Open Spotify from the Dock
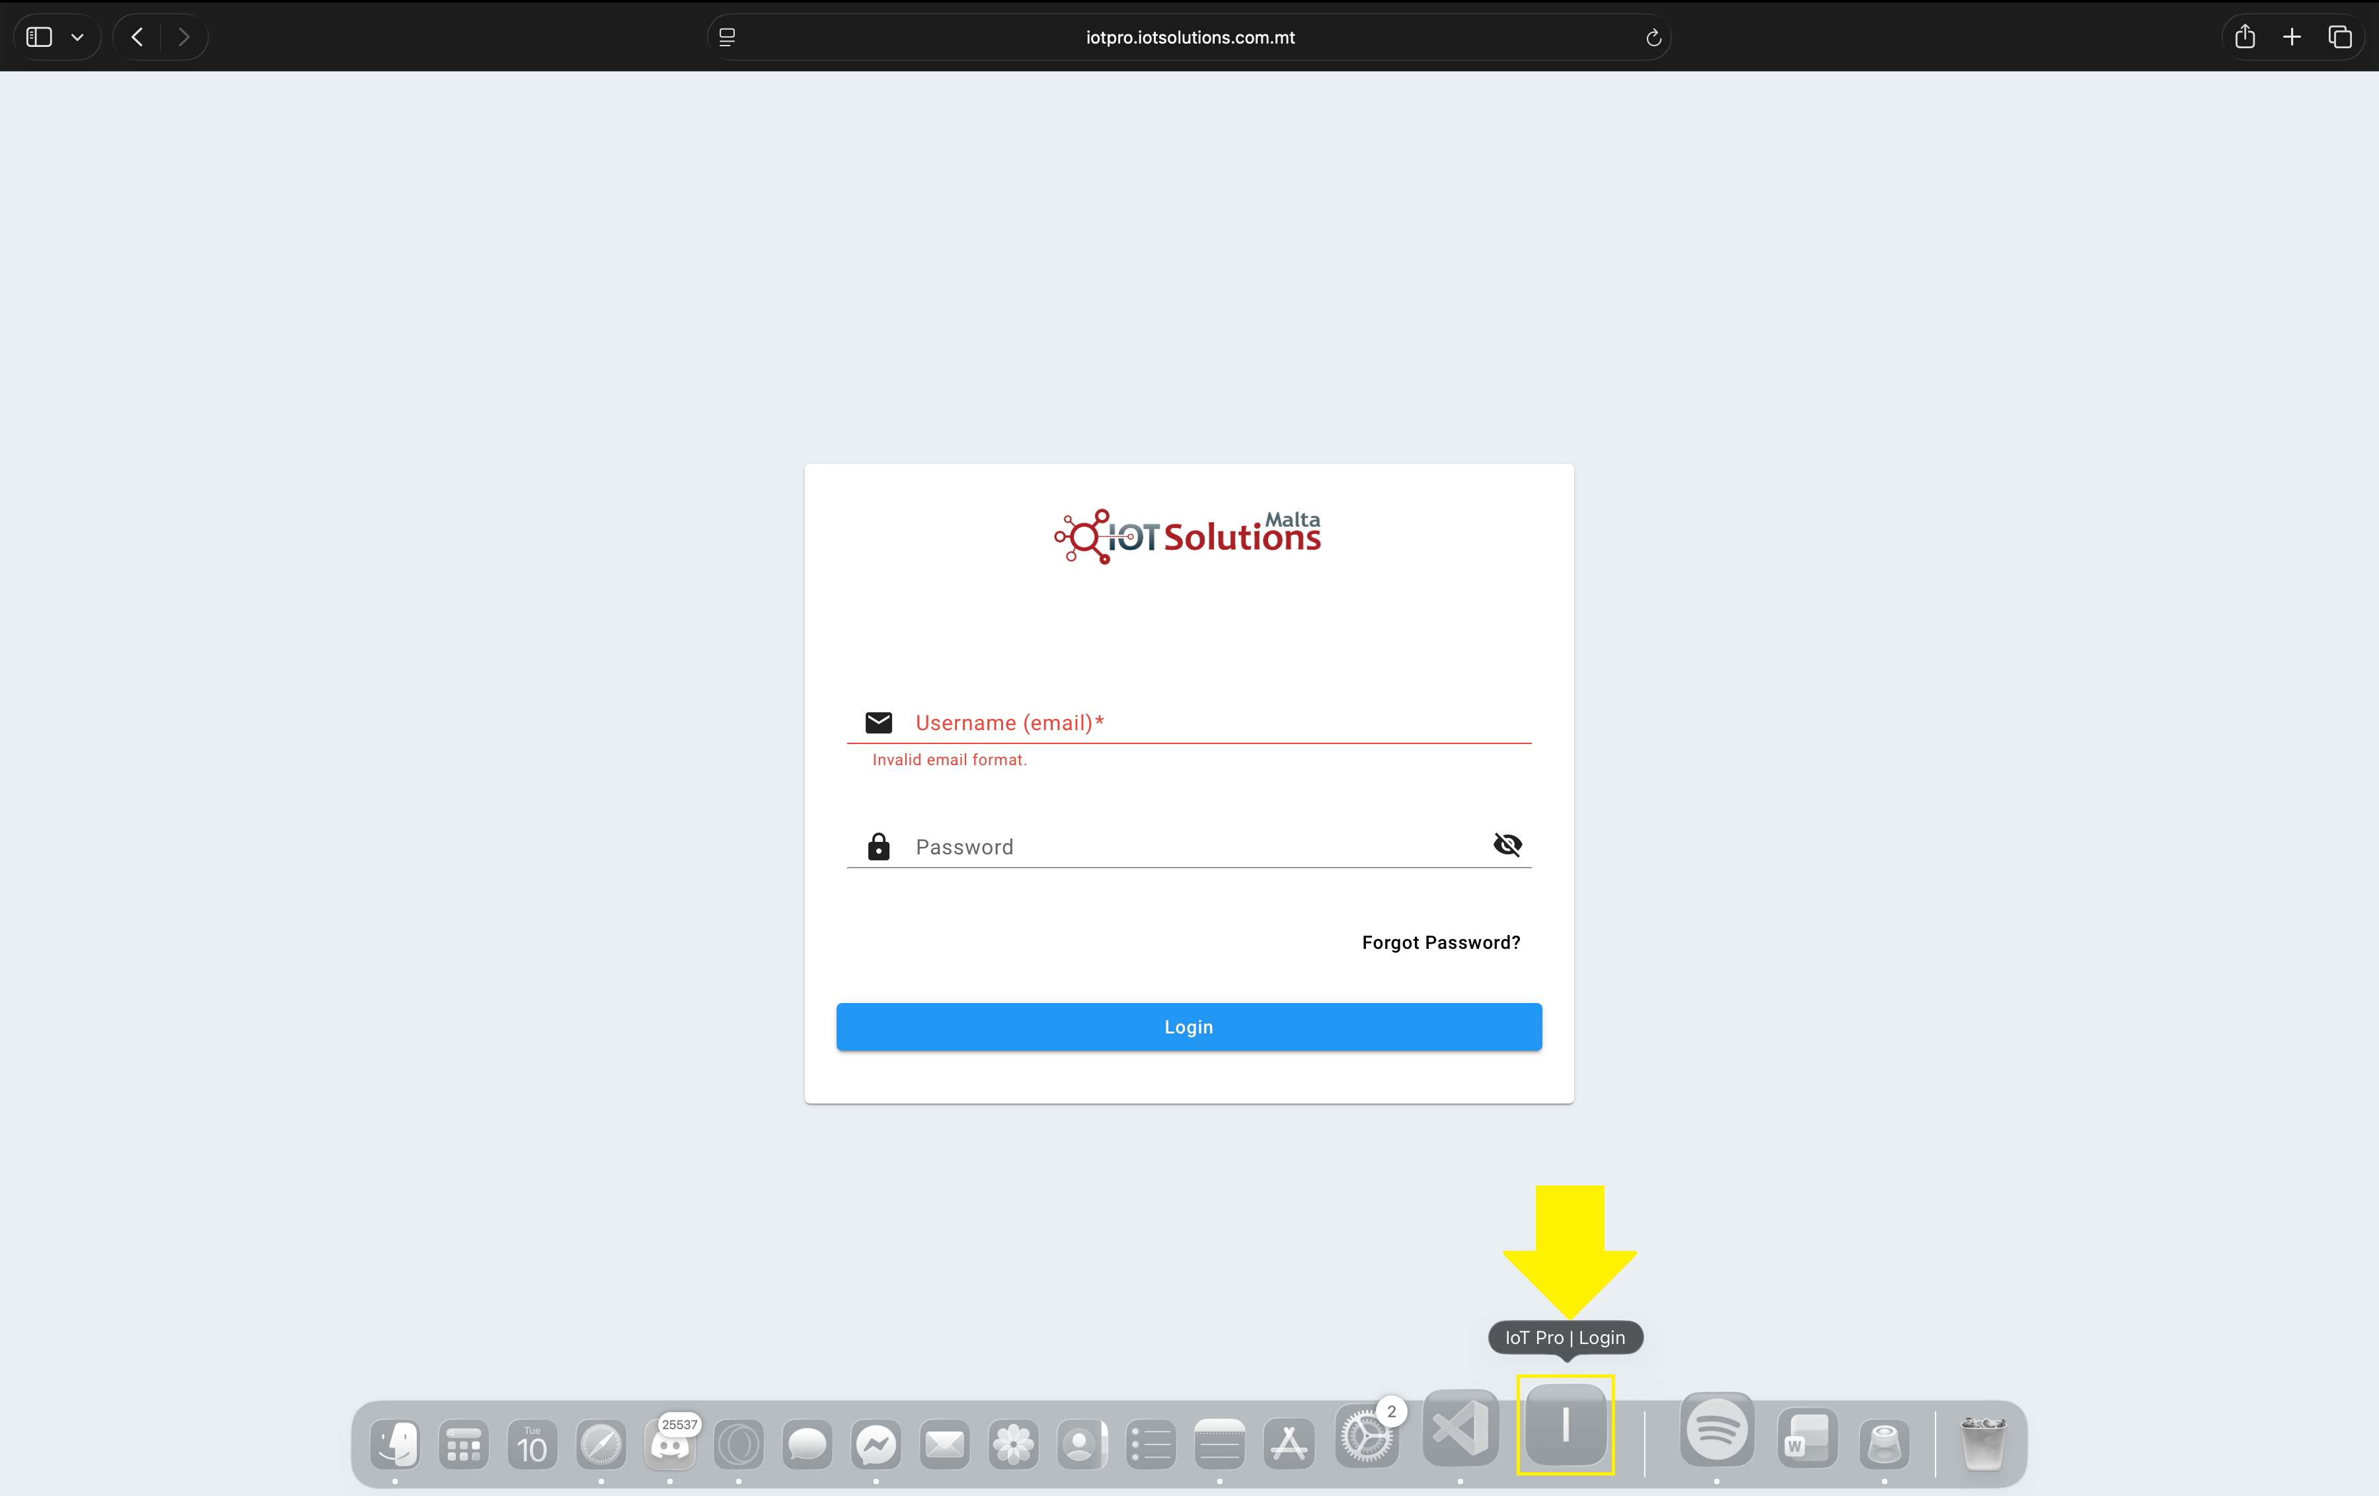Screen dimensions: 2379x1496 [1717, 1429]
